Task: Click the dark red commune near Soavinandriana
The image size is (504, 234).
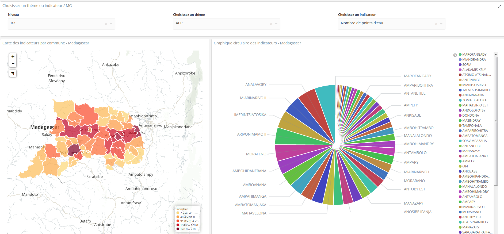Action: tap(74, 150)
